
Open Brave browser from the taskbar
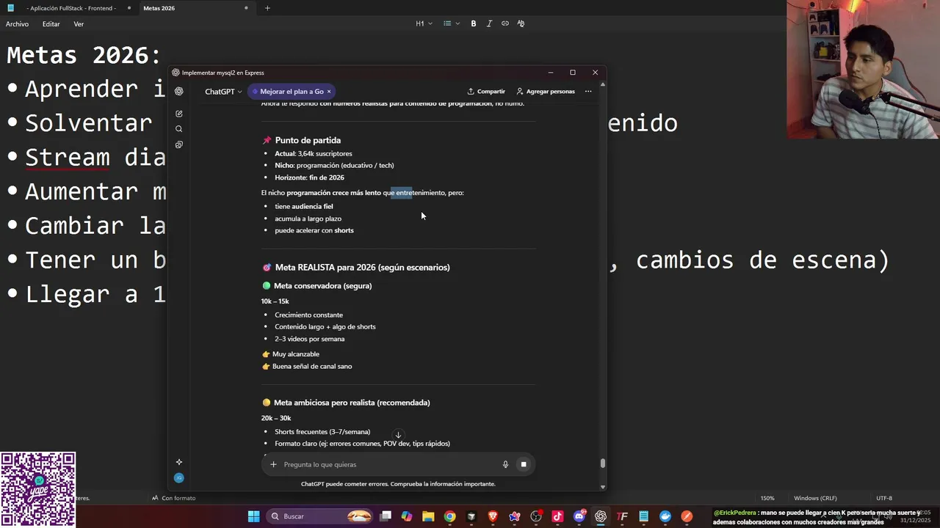pos(493,516)
